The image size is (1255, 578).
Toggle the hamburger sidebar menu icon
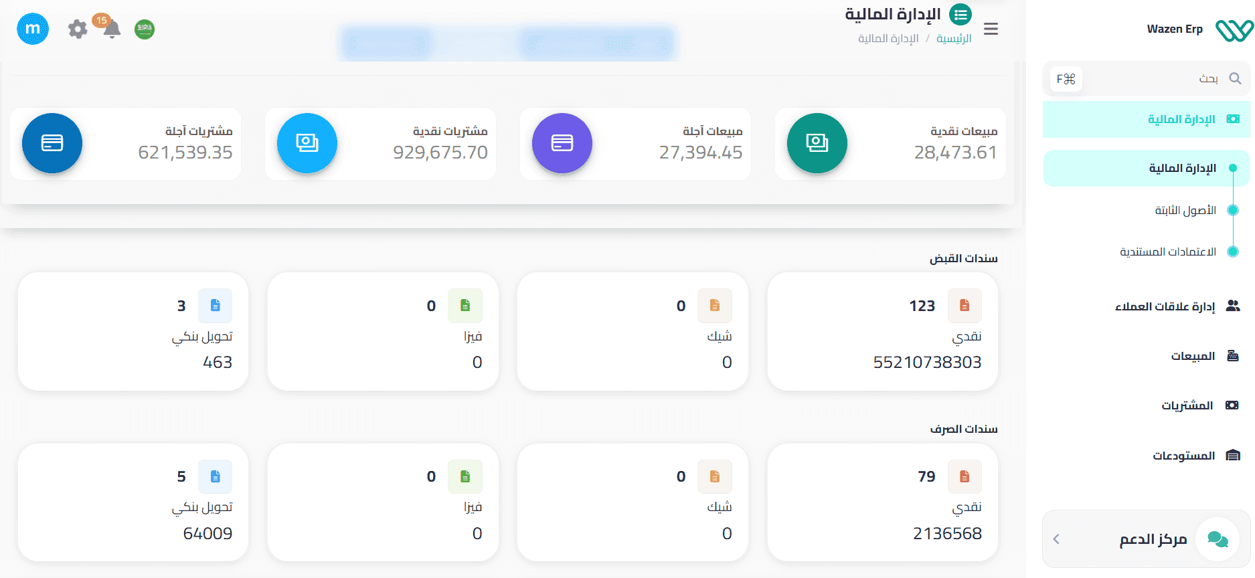coord(991,29)
